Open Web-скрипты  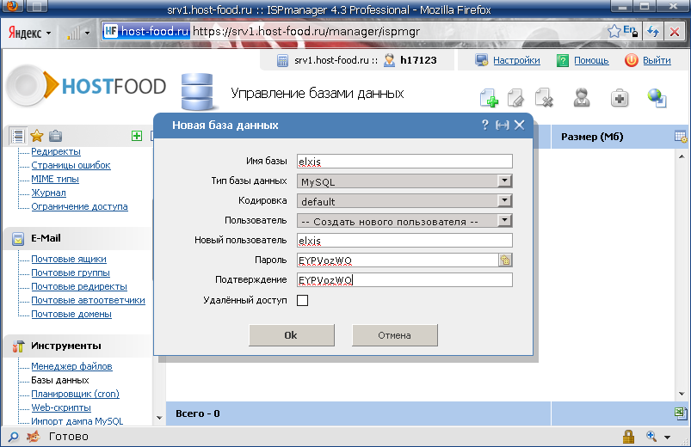61,407
